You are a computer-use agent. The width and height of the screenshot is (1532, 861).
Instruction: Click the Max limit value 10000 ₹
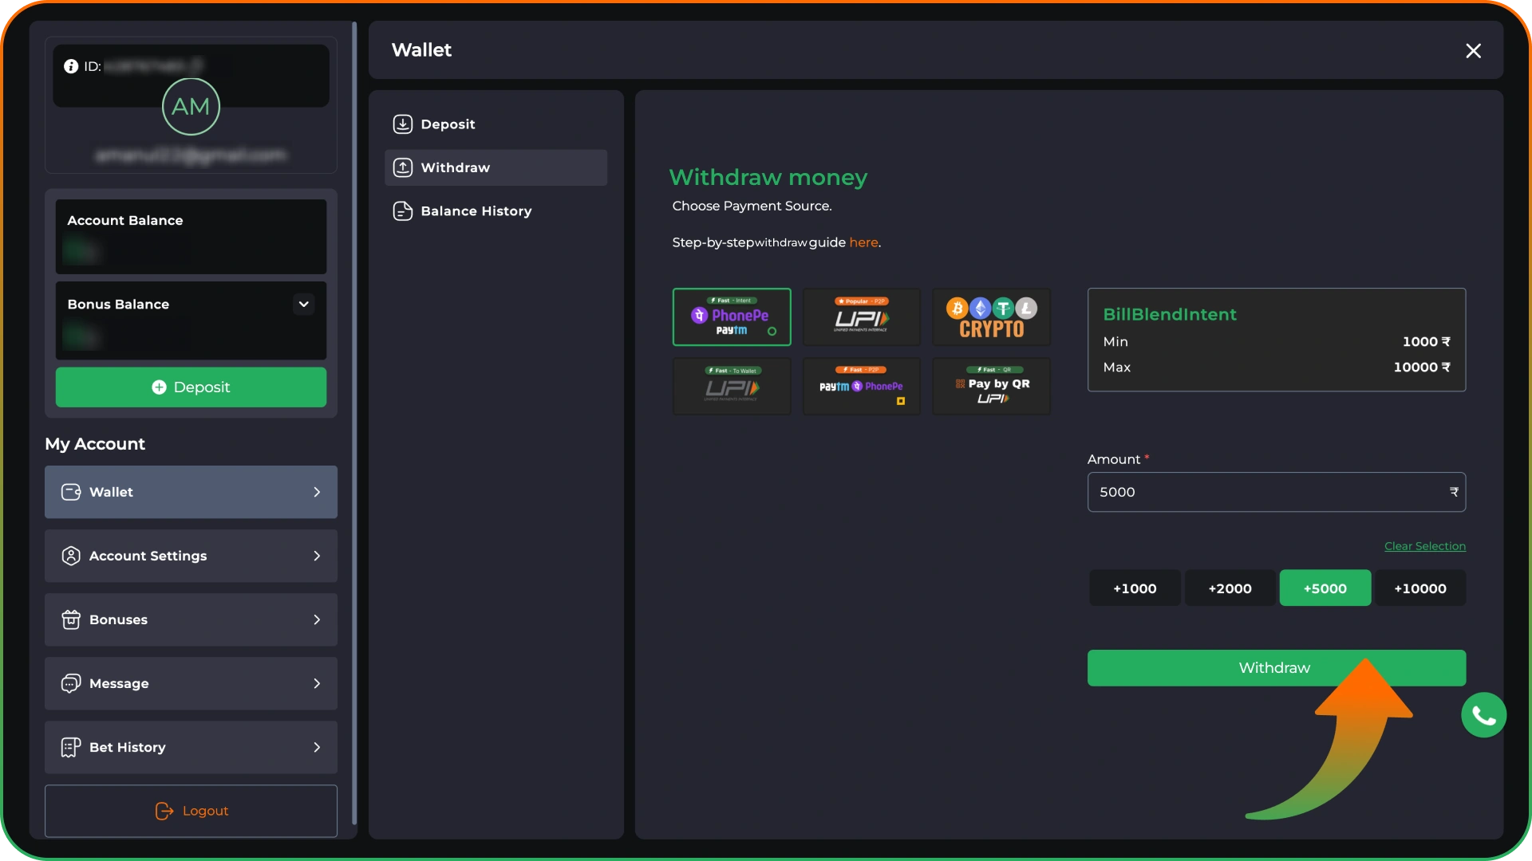[1422, 367]
